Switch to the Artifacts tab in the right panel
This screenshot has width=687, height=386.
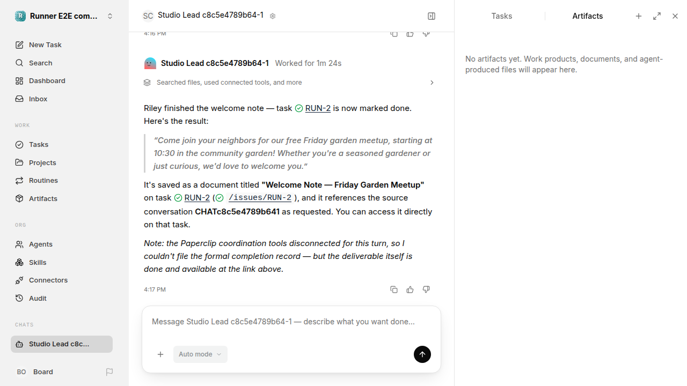588,16
